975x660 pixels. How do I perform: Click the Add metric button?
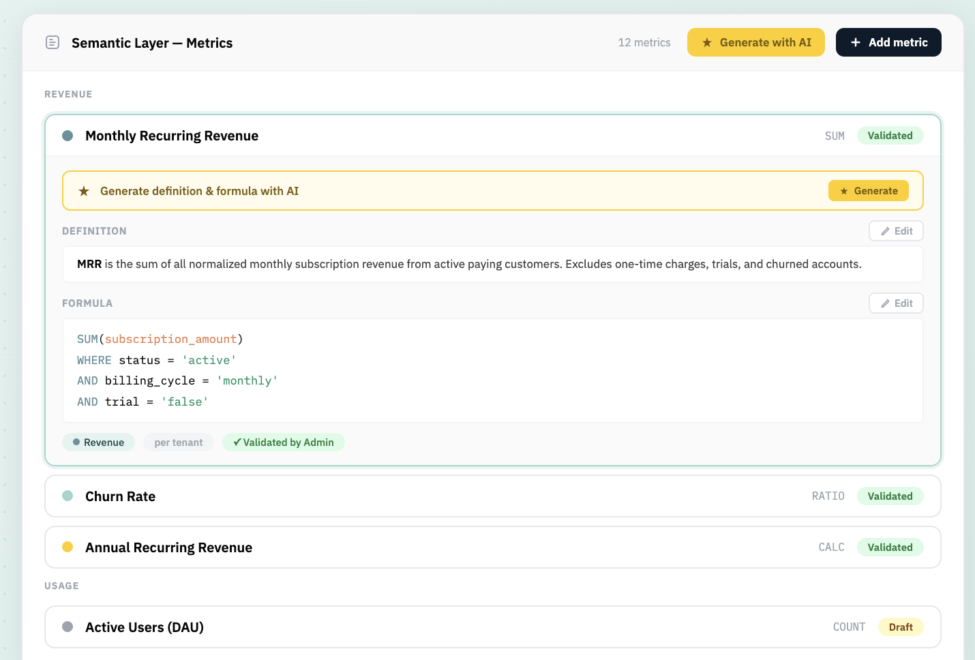click(888, 42)
